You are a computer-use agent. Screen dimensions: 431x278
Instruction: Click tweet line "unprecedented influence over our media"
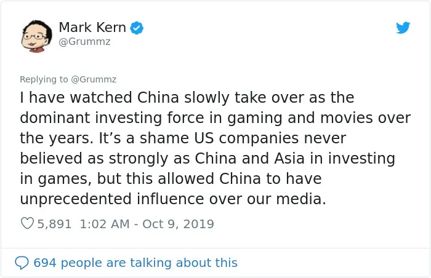tap(173, 199)
